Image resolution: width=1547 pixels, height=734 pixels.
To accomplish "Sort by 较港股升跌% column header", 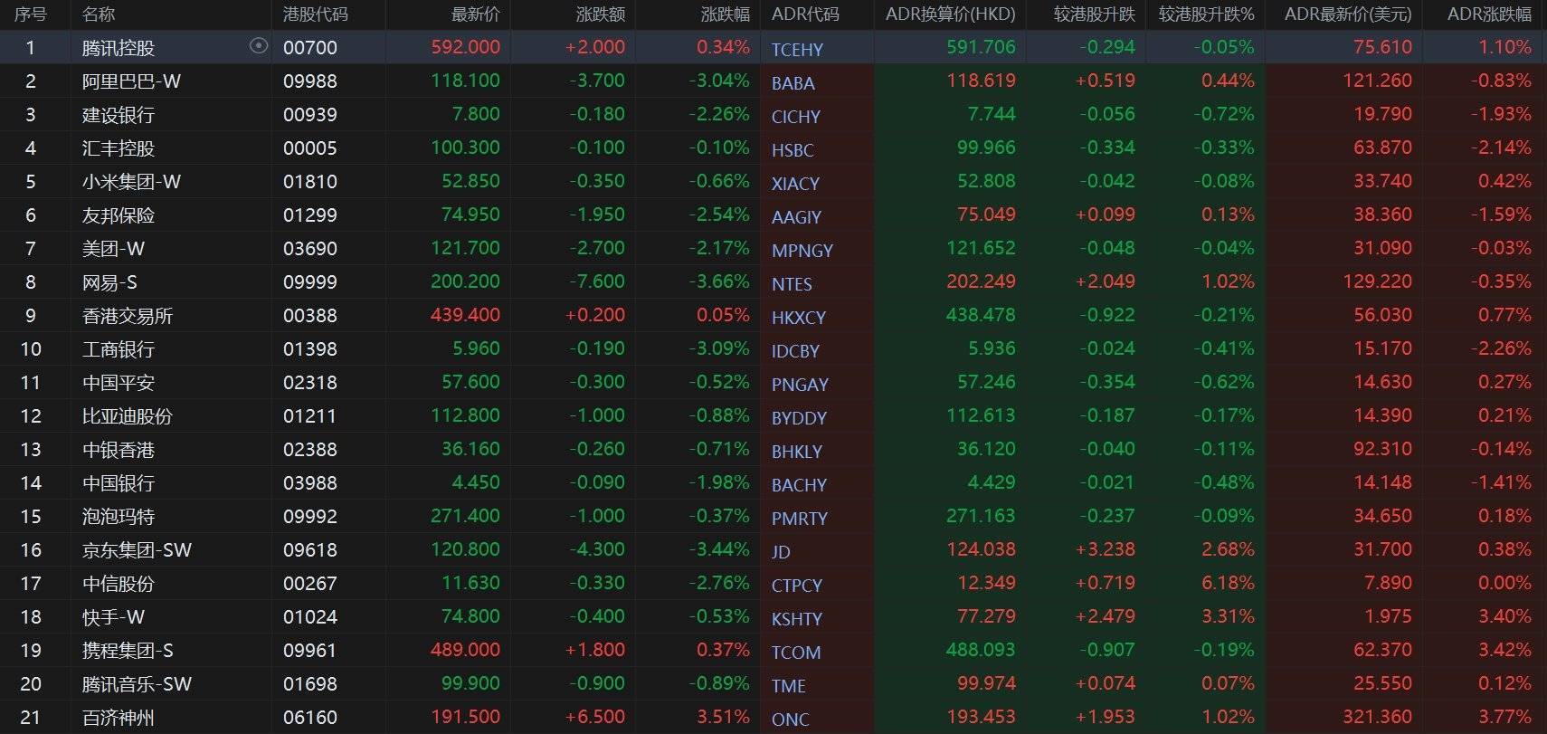I will [x=1206, y=14].
